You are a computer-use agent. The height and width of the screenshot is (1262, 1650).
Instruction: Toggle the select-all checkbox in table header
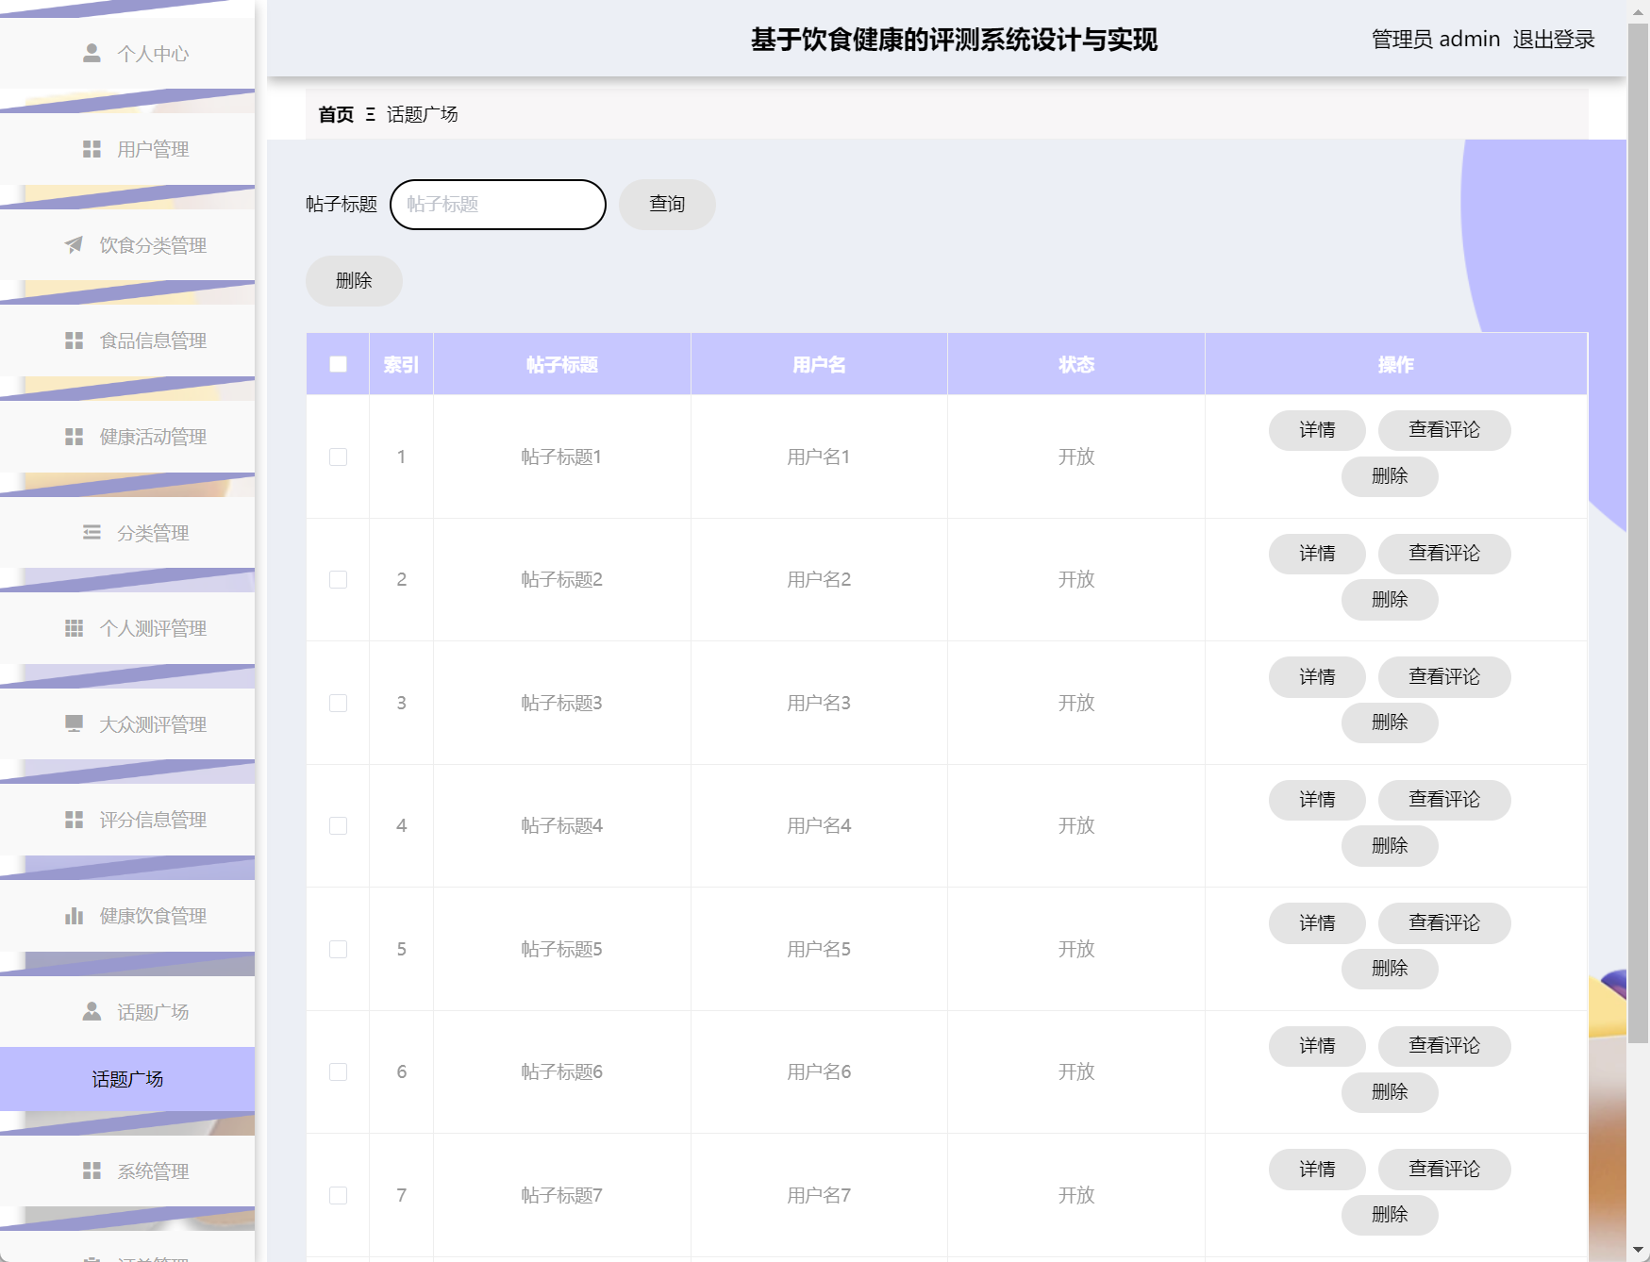pyautogui.click(x=338, y=364)
